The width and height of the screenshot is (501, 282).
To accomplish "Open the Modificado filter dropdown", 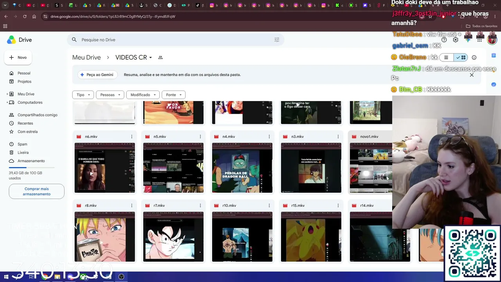I will click(x=143, y=95).
